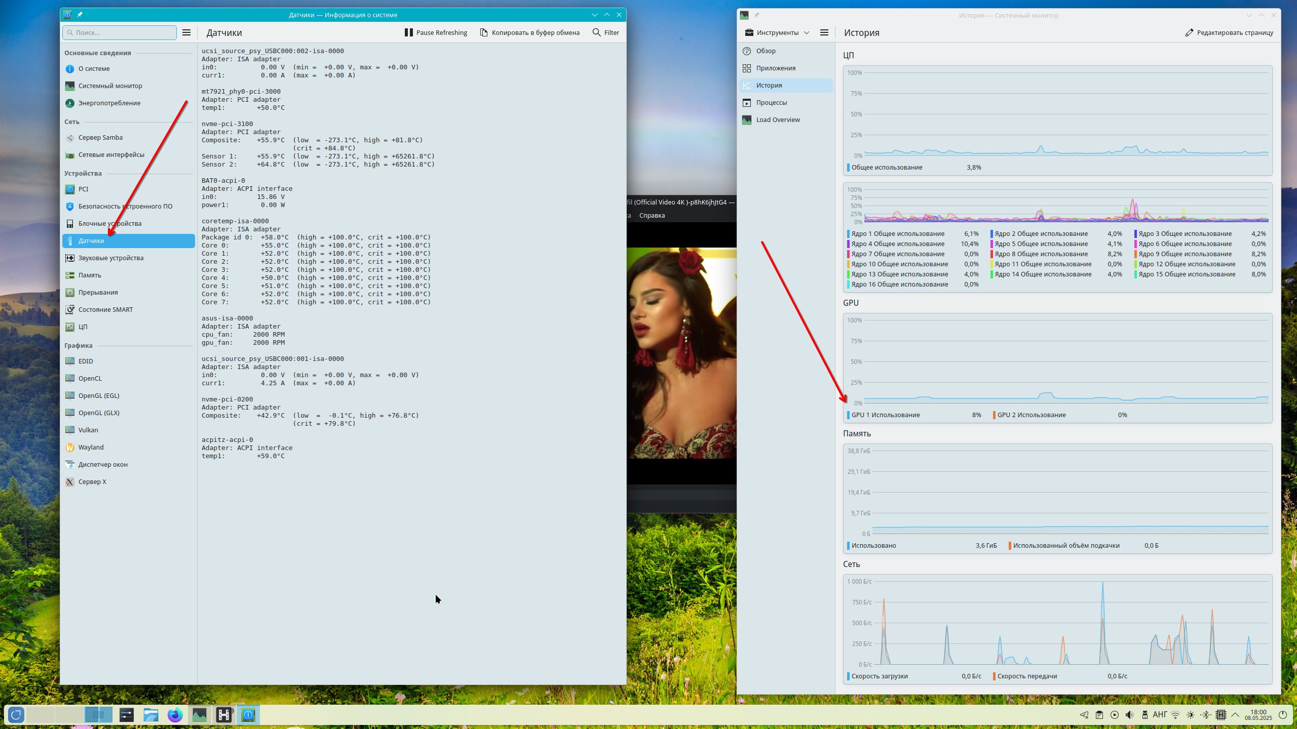The height and width of the screenshot is (729, 1297).
Task: Toggle Bluetooth icon in the system tray
Action: click(x=1206, y=715)
